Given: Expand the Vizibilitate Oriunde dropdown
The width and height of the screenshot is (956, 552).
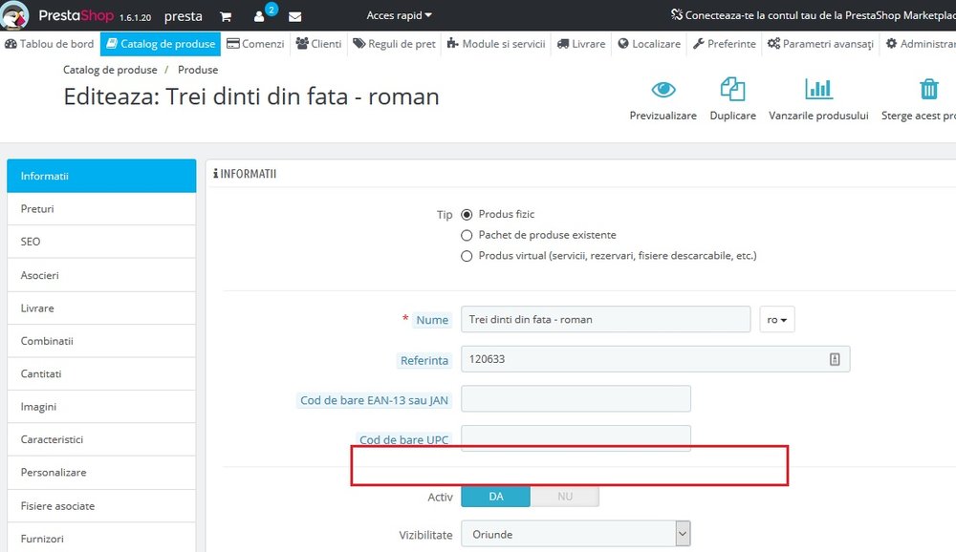Looking at the screenshot, I should 576,534.
